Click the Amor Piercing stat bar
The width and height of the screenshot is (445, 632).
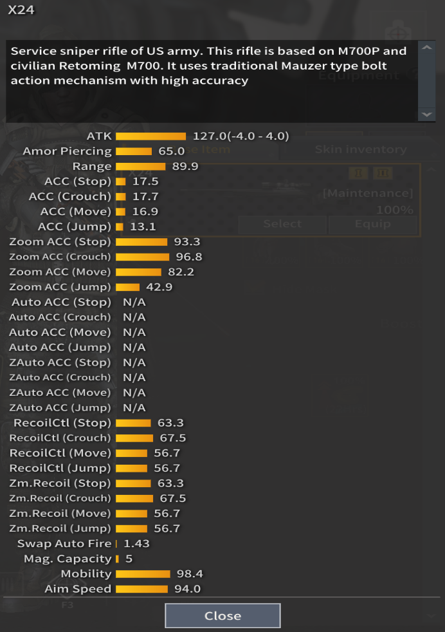[133, 151]
